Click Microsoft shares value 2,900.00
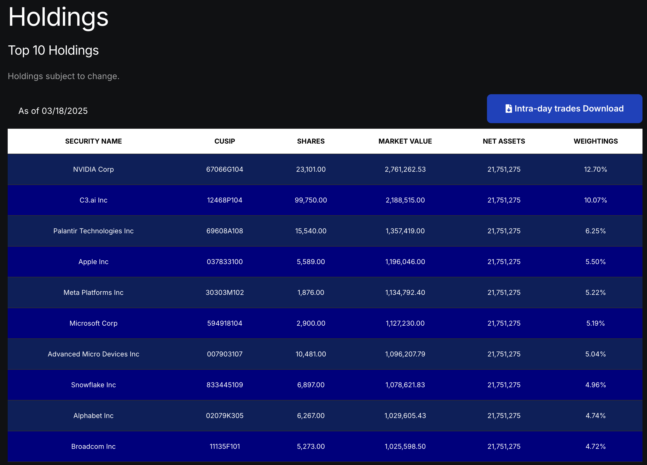The height and width of the screenshot is (465, 647). pyautogui.click(x=311, y=324)
